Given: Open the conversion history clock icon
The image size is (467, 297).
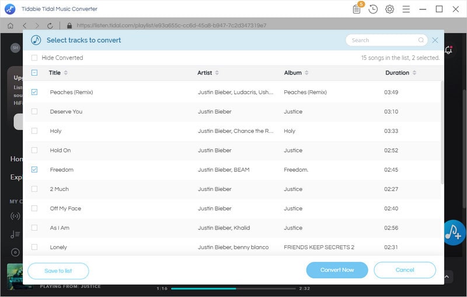Looking at the screenshot, I should pyautogui.click(x=373, y=9).
